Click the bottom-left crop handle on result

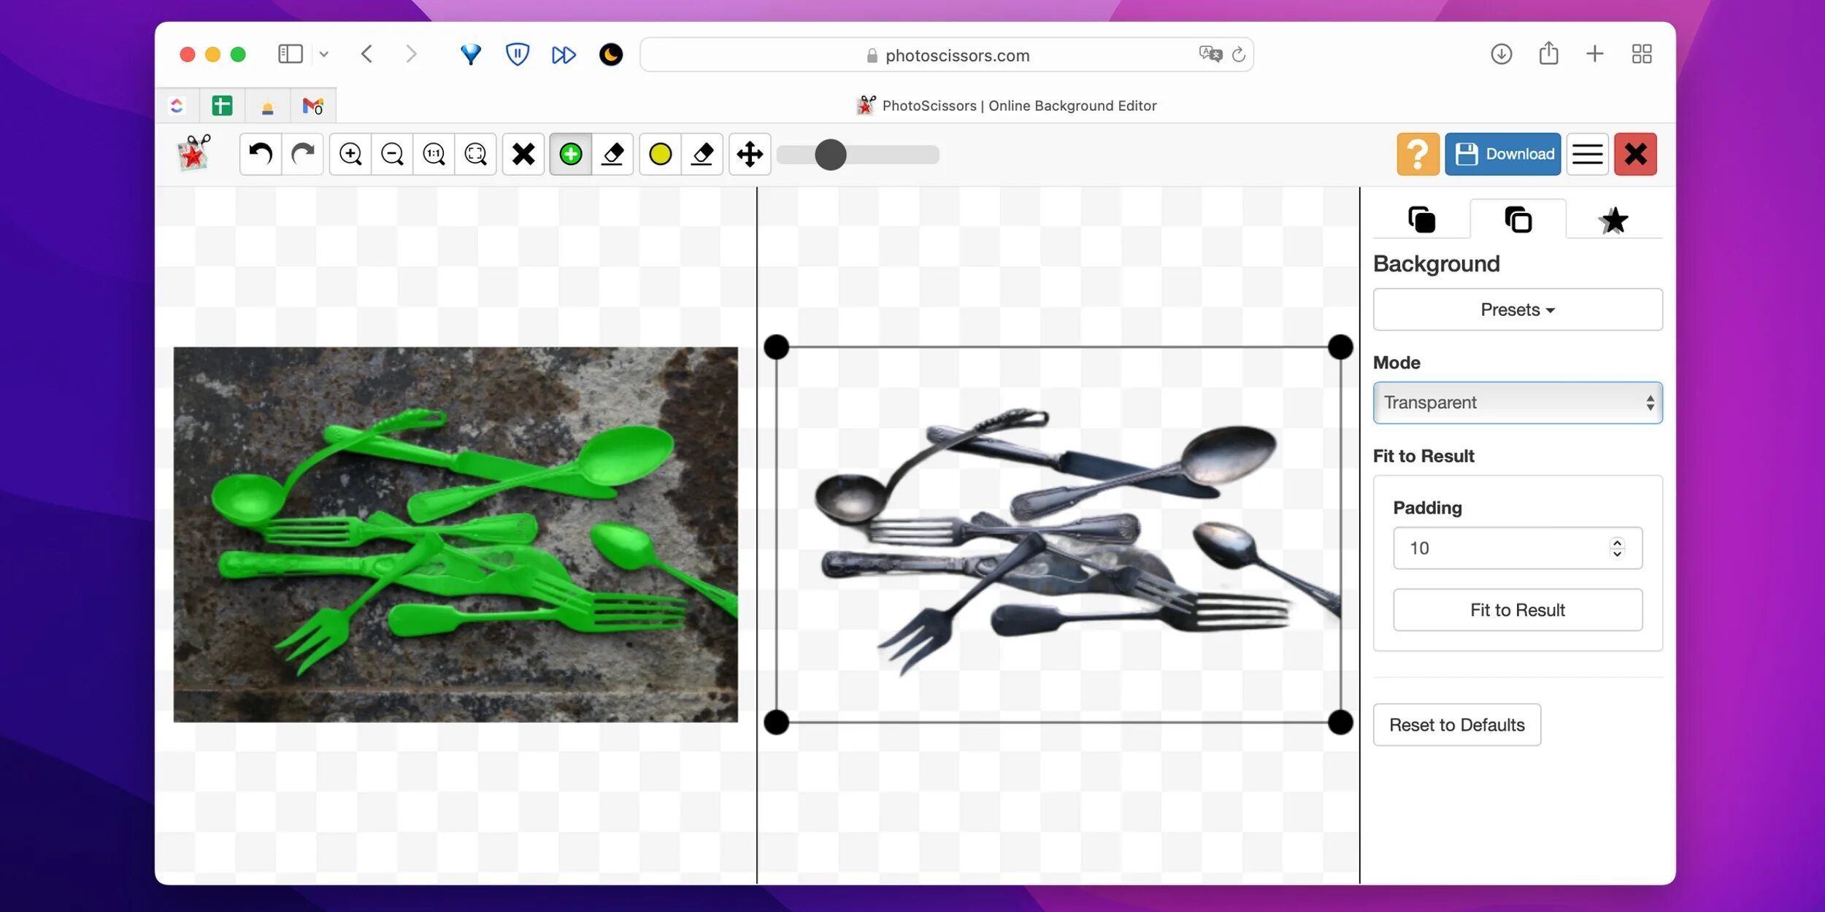click(x=777, y=722)
